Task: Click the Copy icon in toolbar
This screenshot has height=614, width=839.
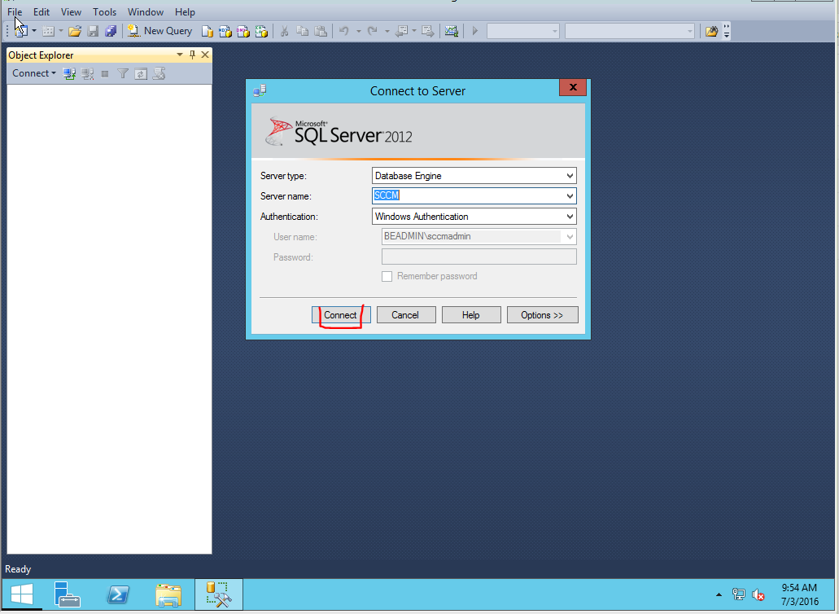Action: tap(303, 31)
